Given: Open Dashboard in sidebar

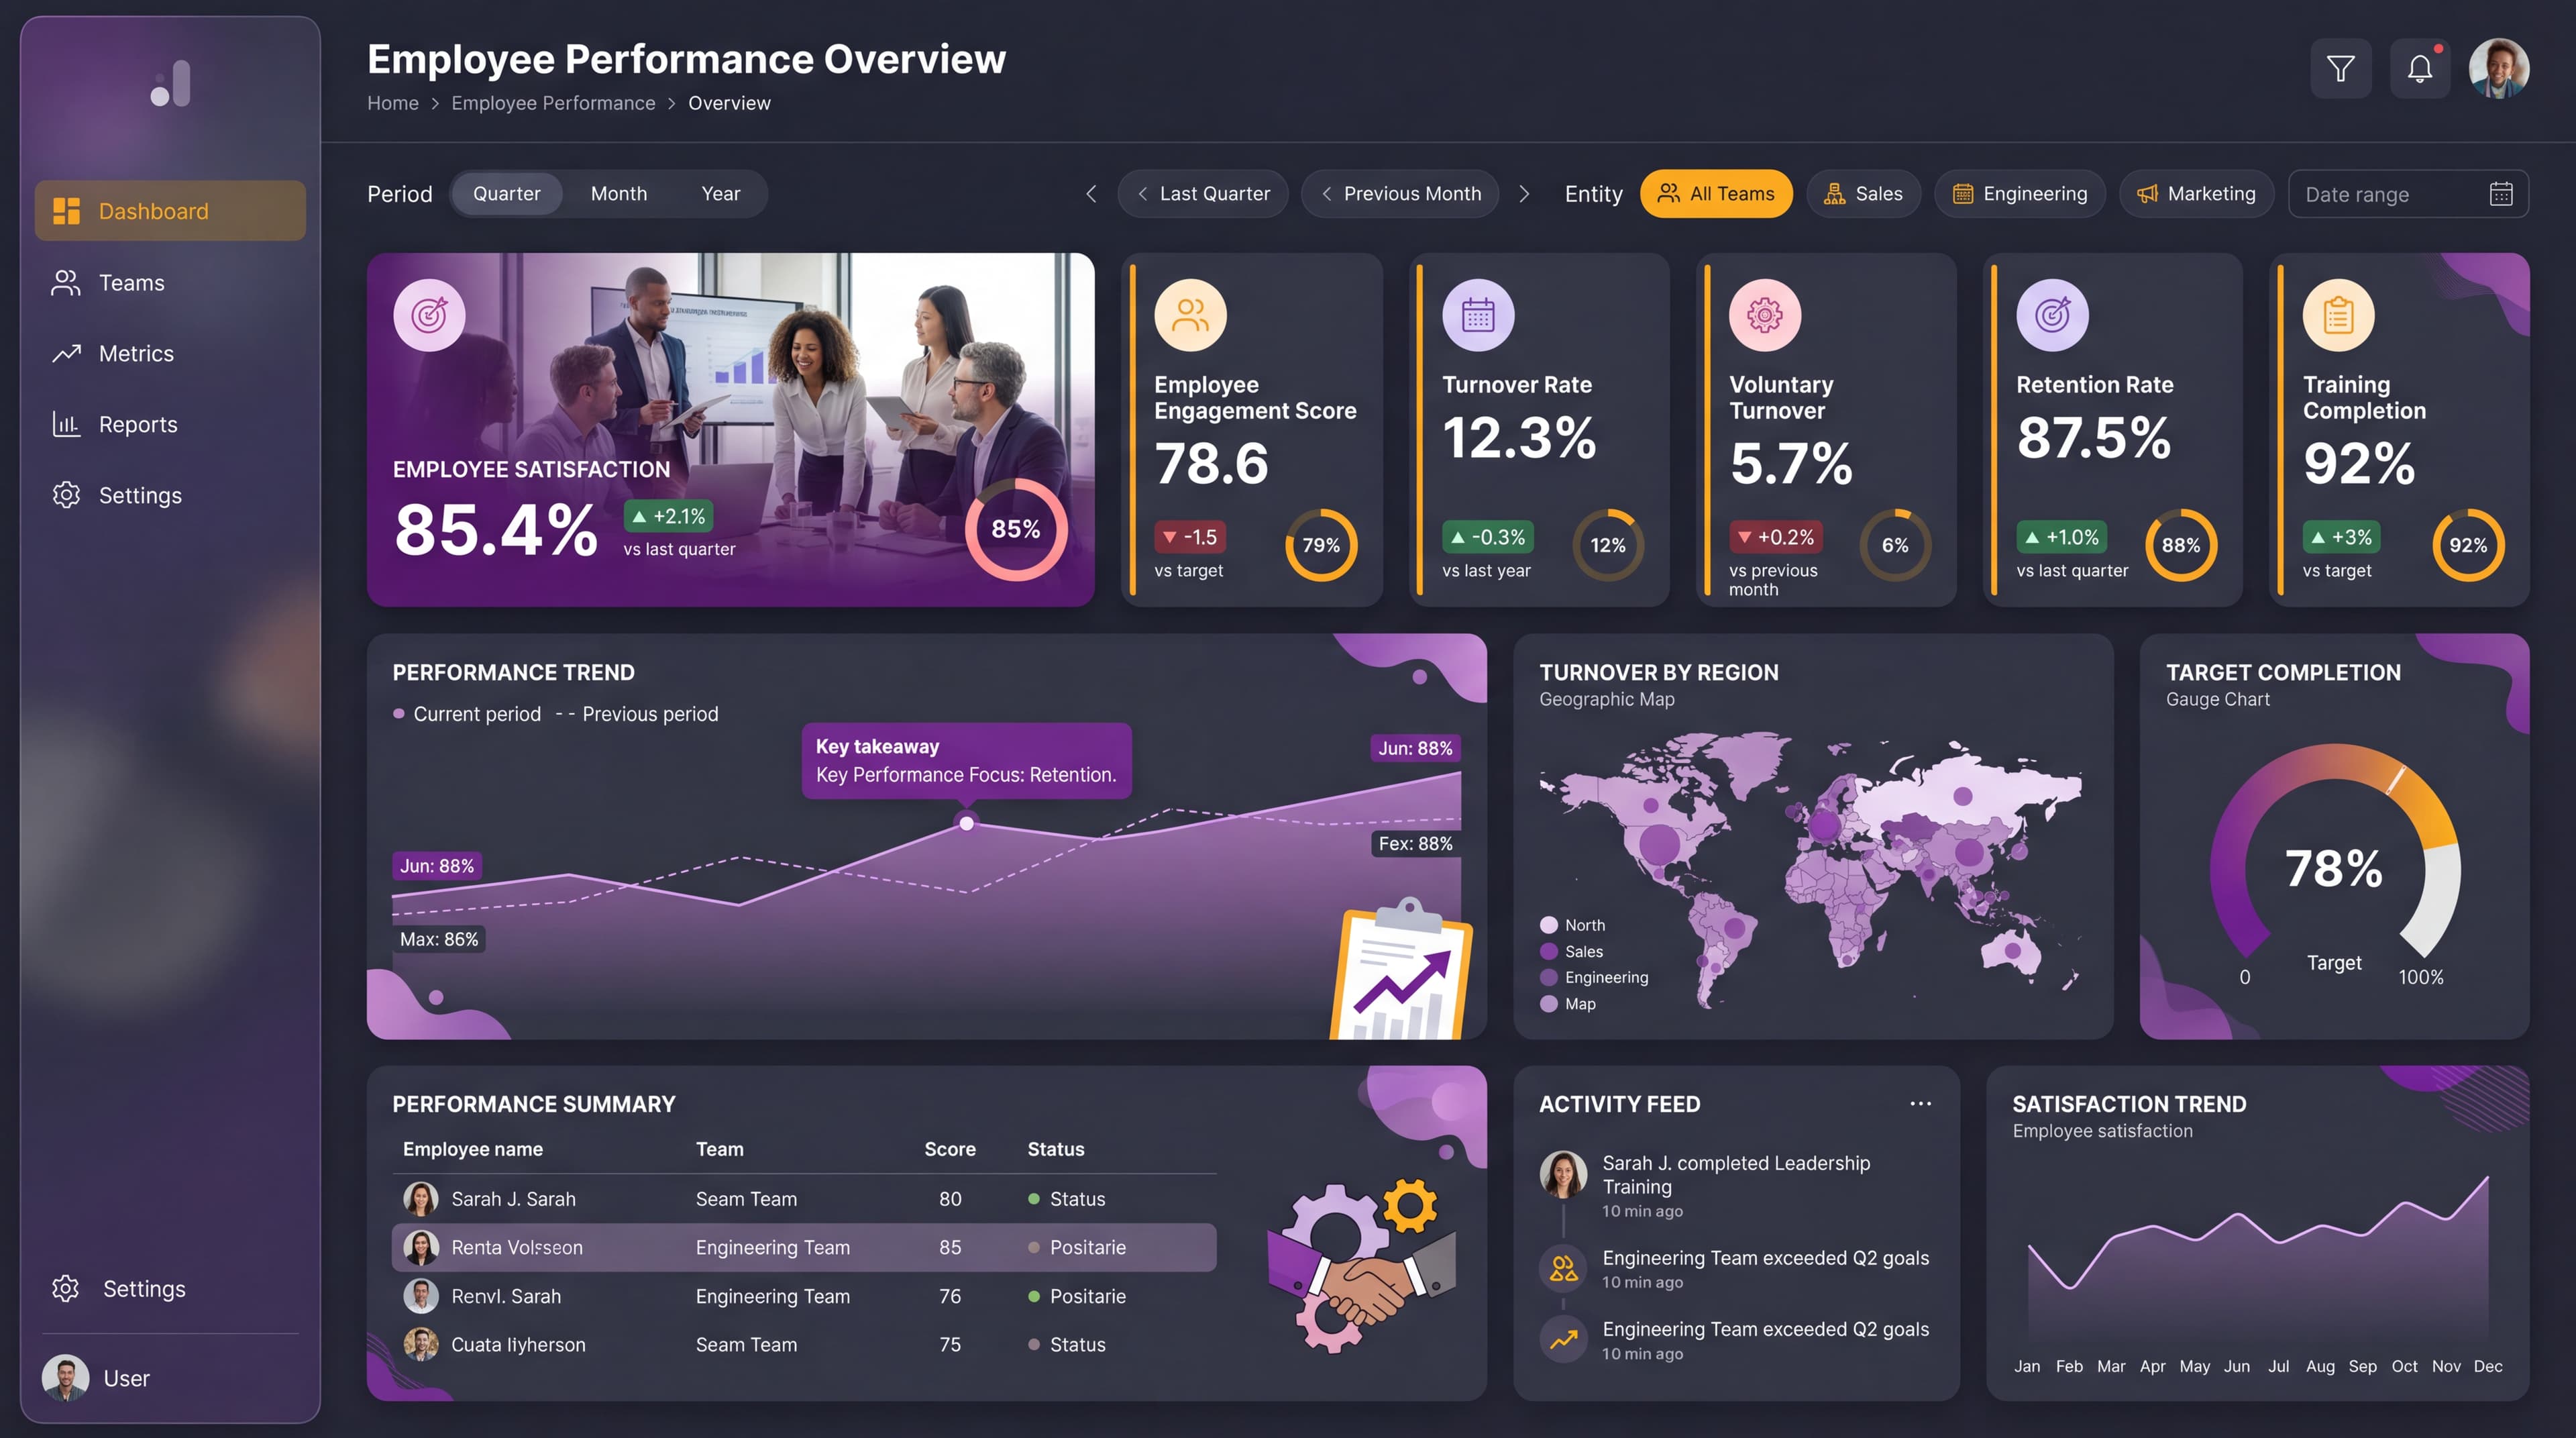Looking at the screenshot, I should pos(170,211).
